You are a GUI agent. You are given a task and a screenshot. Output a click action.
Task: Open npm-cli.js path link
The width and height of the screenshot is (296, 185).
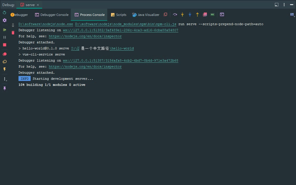coord(126,24)
